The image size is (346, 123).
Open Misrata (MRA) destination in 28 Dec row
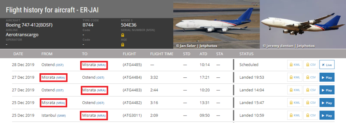[94, 65]
